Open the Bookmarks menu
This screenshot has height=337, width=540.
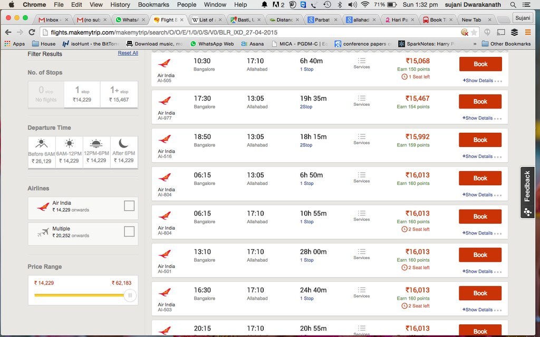(x=153, y=4)
